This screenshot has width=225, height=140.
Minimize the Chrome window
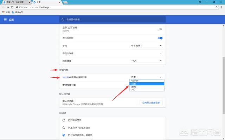207,2
